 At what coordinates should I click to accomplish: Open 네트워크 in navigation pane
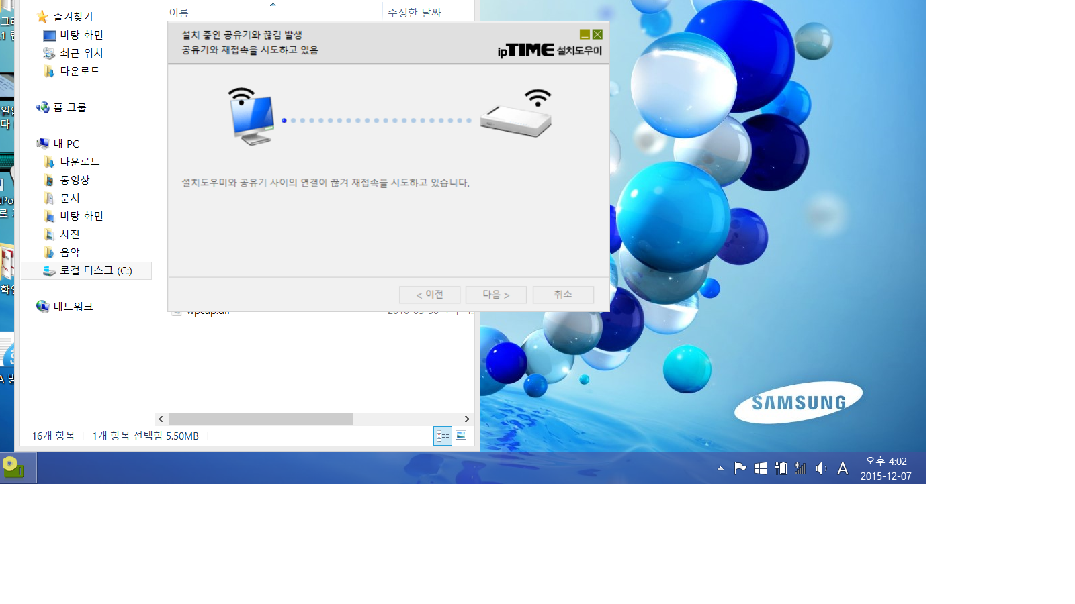point(64,307)
